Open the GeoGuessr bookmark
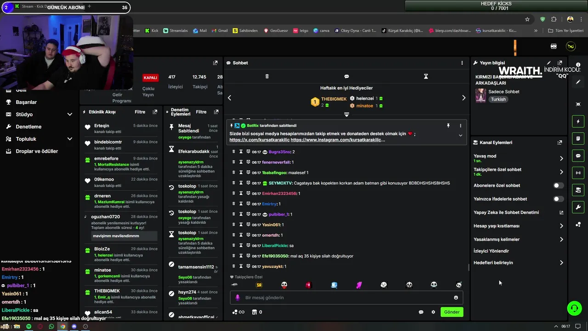The width and height of the screenshot is (588, 331). [276, 31]
